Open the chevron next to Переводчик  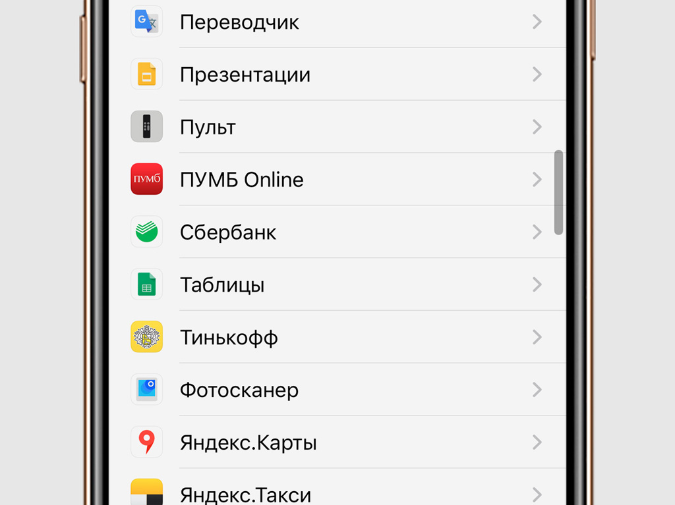tap(537, 22)
